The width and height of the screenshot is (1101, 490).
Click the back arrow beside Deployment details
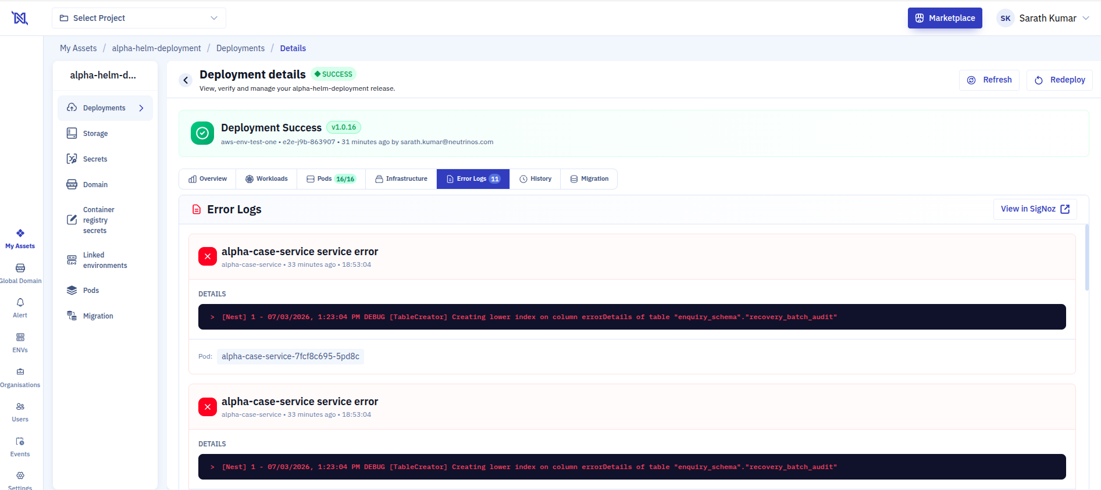point(186,80)
